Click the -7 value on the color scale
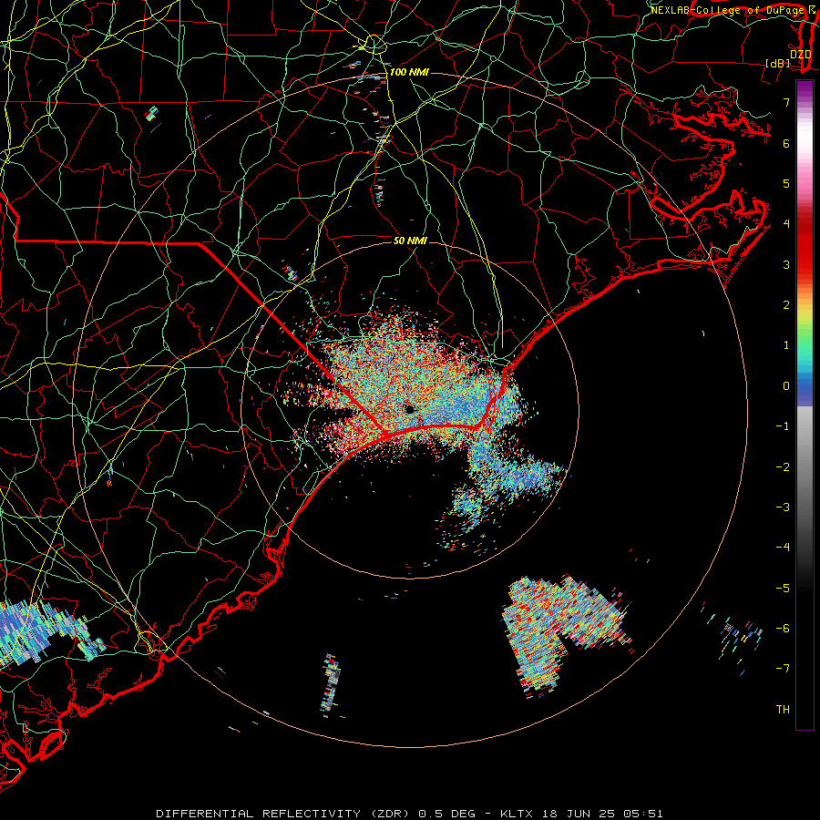Screen dimensions: 820x820 click(783, 669)
